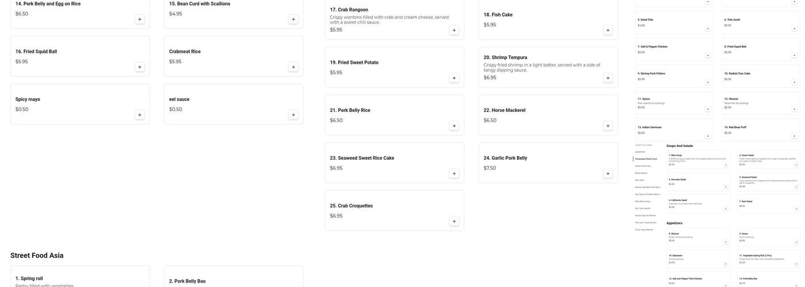Viewport: 805px width, 287px height.
Task: Add Pork Belly and Egg on Rice
Action: click(139, 19)
